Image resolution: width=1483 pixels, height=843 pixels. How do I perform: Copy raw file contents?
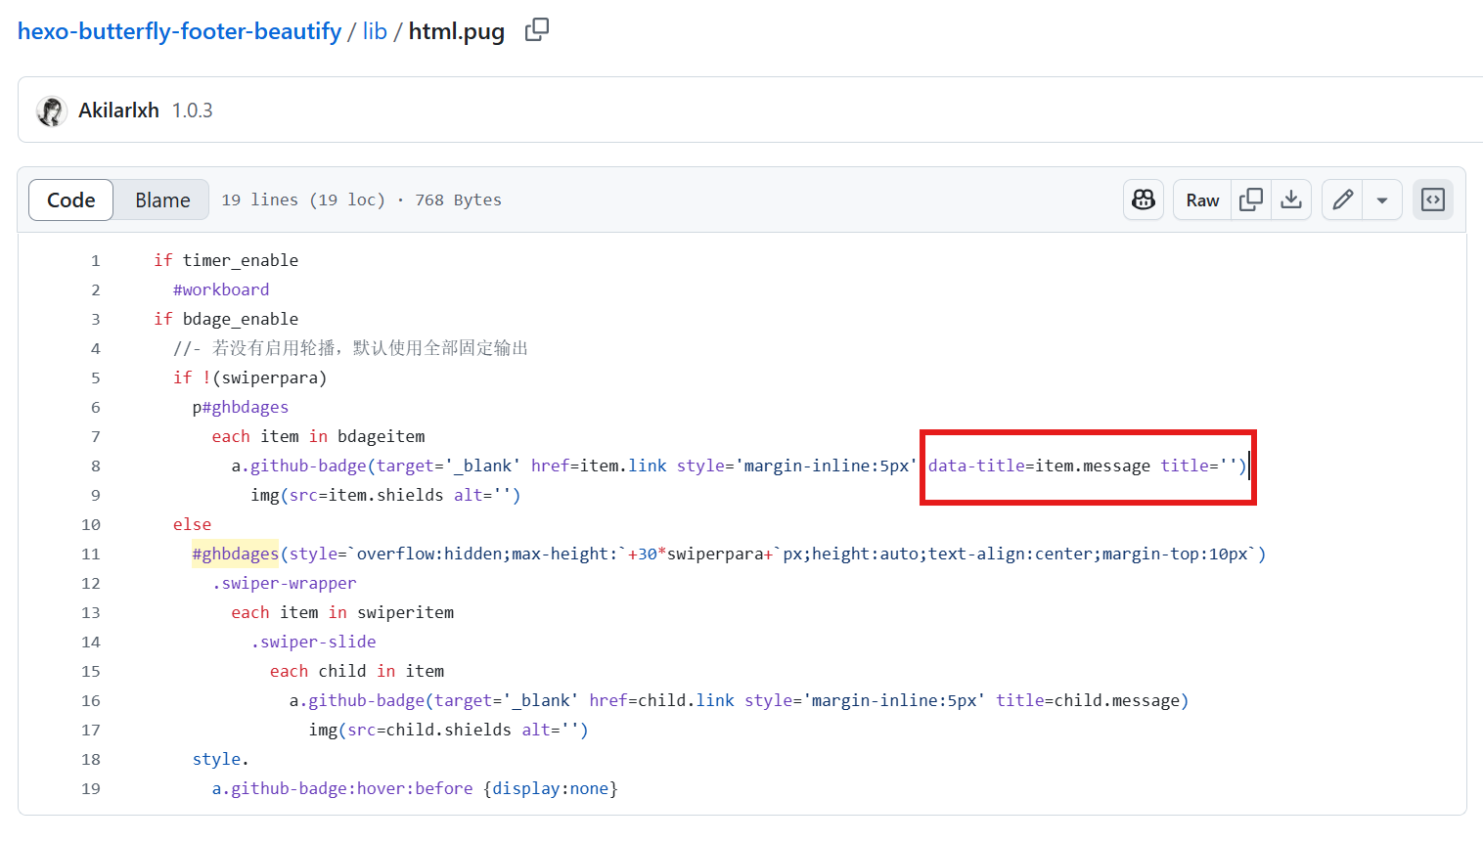pos(1251,200)
